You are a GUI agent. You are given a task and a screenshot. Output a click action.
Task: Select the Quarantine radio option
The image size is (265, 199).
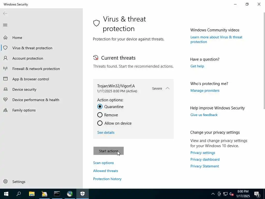click(100, 106)
